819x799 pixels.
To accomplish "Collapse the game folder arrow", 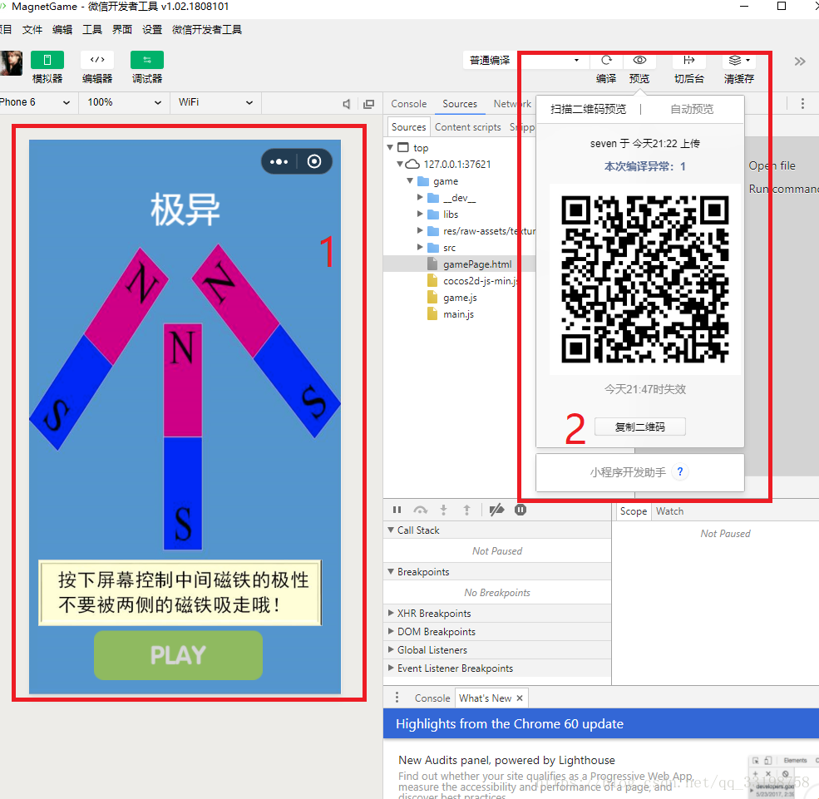I will pos(410,180).
